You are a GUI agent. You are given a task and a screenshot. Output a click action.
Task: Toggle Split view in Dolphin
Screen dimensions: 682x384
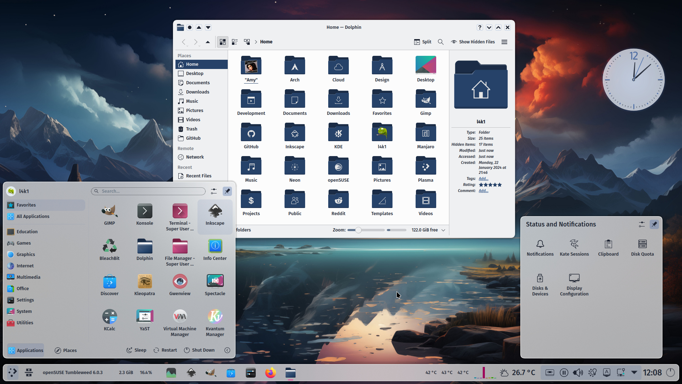click(x=423, y=42)
